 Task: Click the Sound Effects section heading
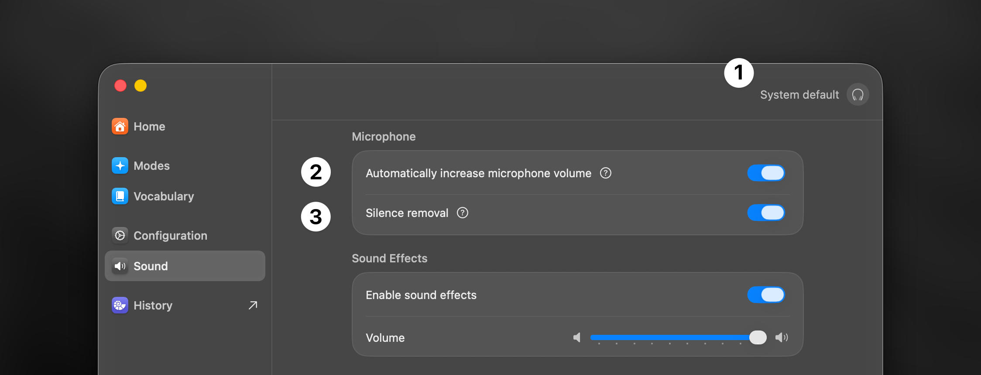pos(390,258)
